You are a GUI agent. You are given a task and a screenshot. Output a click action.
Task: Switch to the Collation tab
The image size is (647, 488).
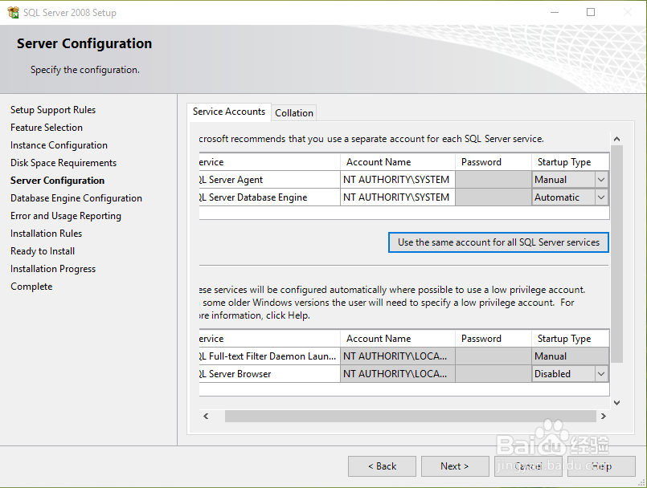coord(294,113)
